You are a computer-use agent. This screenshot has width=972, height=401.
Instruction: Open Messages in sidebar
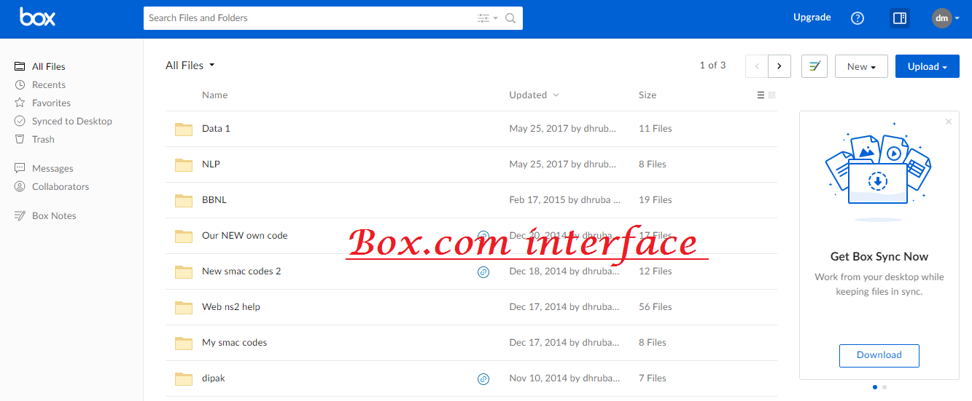pyautogui.click(x=44, y=168)
